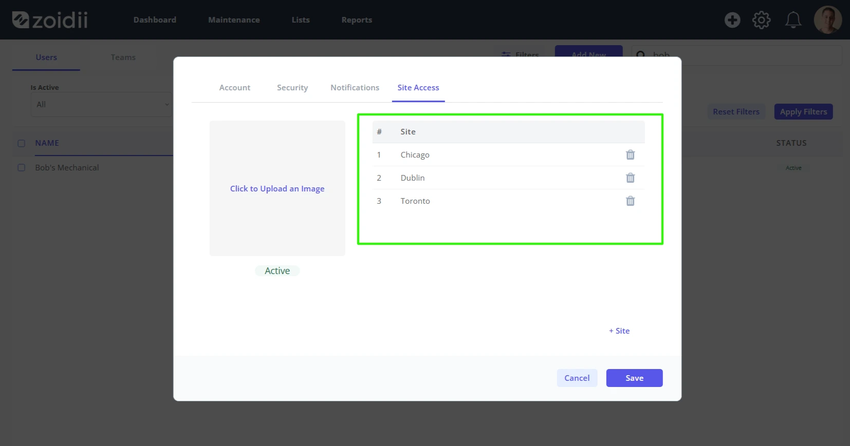This screenshot has width=850, height=446.
Task: Delete the Dublin site row
Action: (630, 178)
